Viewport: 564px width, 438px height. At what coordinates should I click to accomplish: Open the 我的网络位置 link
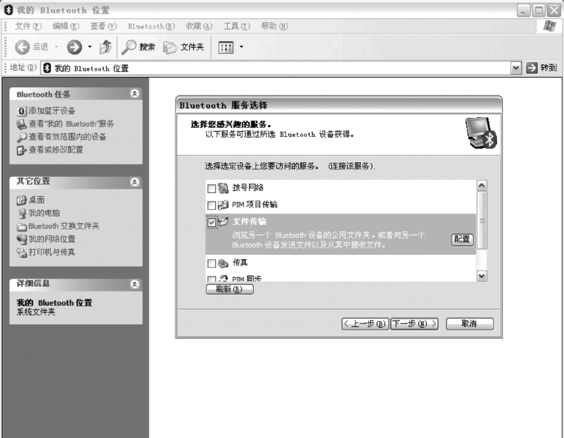pyautogui.click(x=52, y=239)
